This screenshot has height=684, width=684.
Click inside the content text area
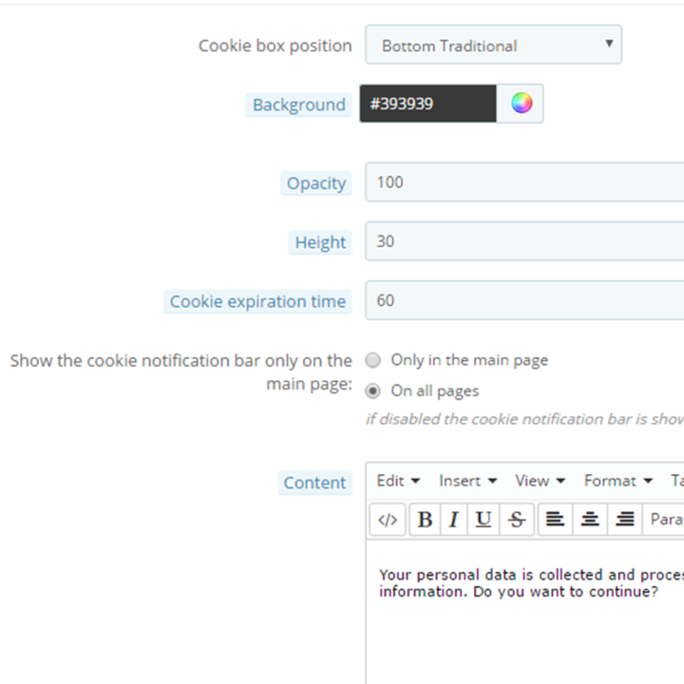524,611
